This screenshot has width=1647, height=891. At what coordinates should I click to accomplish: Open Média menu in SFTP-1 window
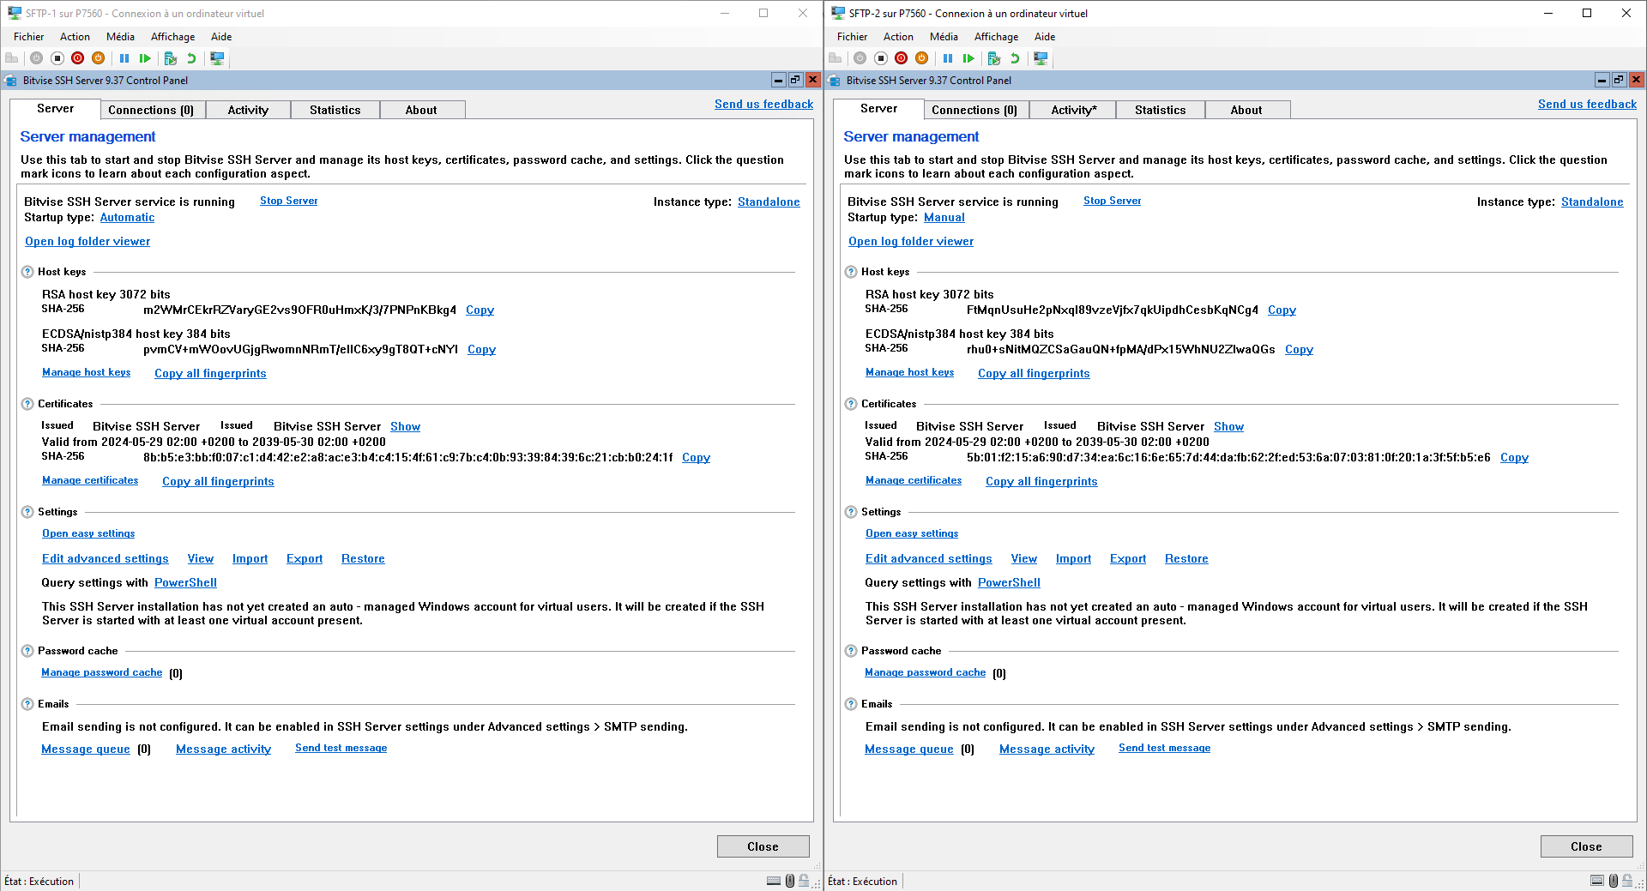[120, 37]
